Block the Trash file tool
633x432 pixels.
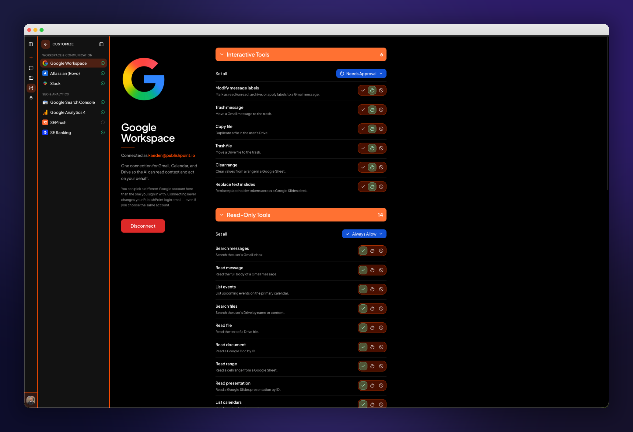coord(381,148)
